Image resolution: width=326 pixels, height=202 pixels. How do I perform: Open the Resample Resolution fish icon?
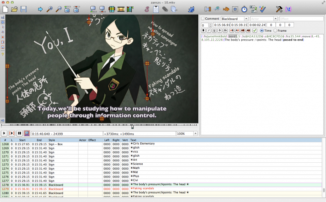[226, 9]
